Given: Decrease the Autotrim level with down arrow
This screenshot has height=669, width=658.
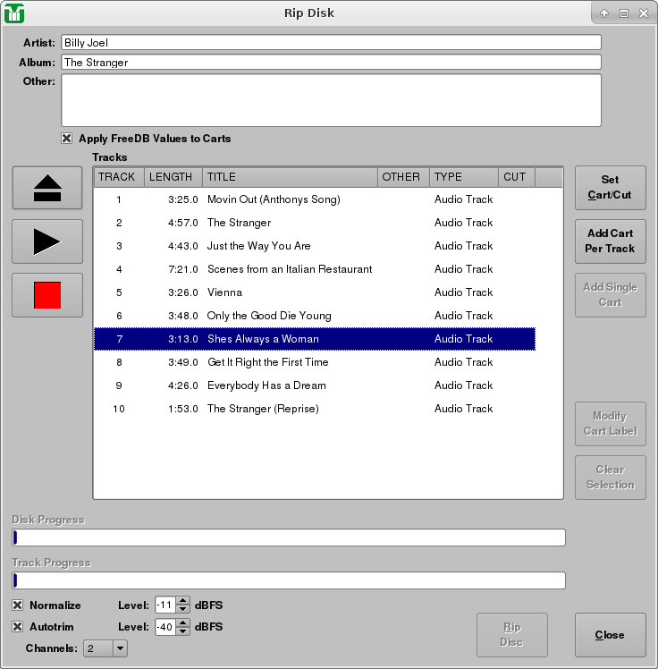Looking at the screenshot, I should 183,631.
